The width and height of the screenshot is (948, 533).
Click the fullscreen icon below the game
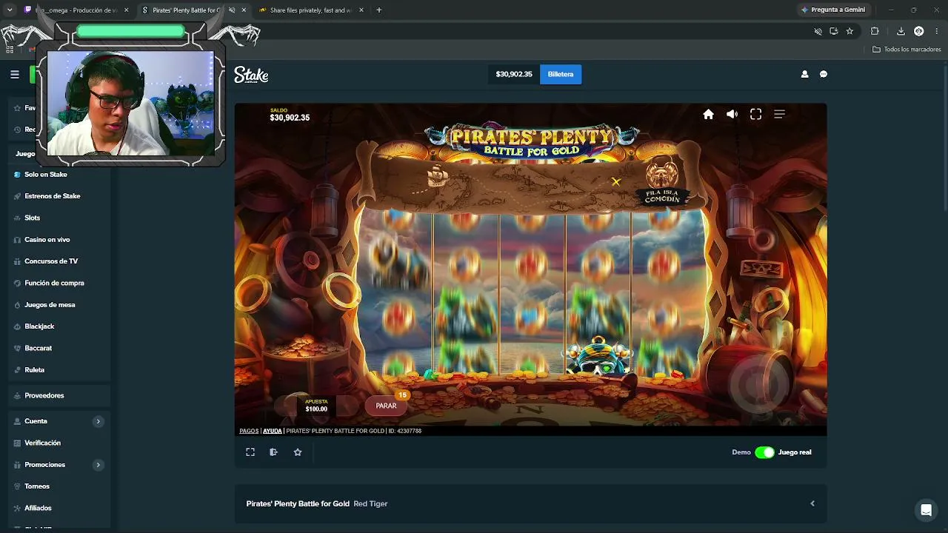(x=250, y=452)
